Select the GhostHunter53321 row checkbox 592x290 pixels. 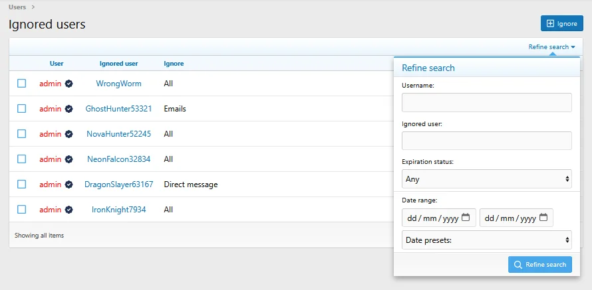click(21, 108)
